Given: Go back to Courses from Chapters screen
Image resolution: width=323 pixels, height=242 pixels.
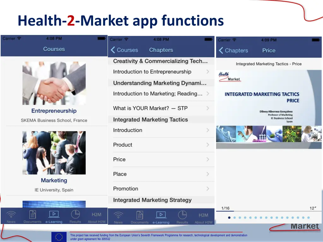Looking at the screenshot, I should pyautogui.click(x=124, y=50).
